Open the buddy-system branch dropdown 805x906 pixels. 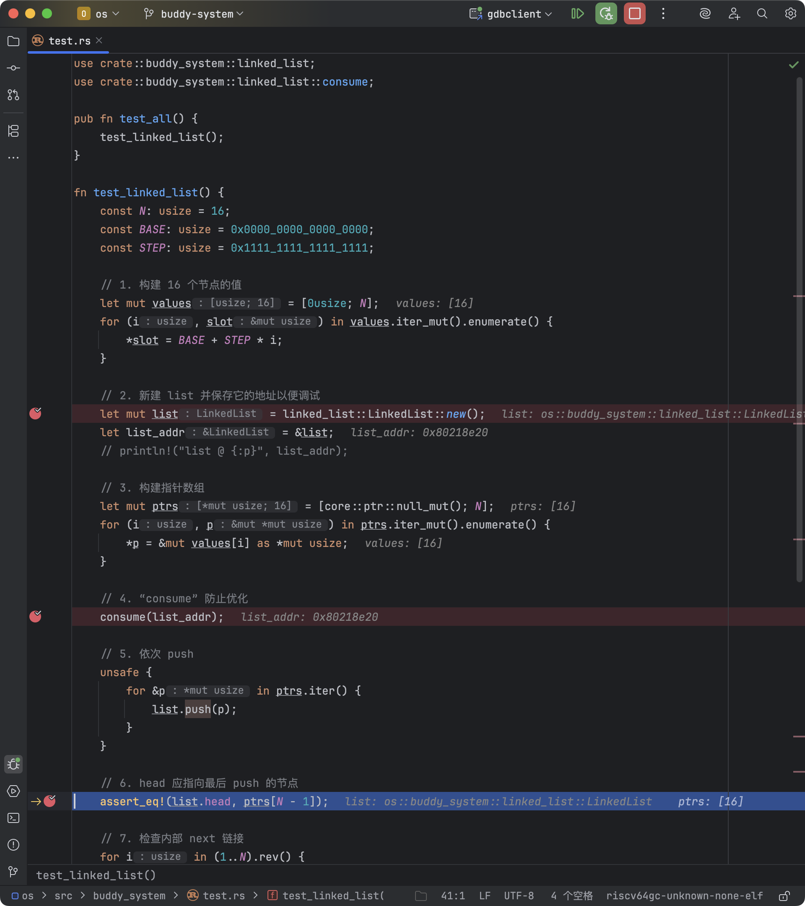coord(194,14)
